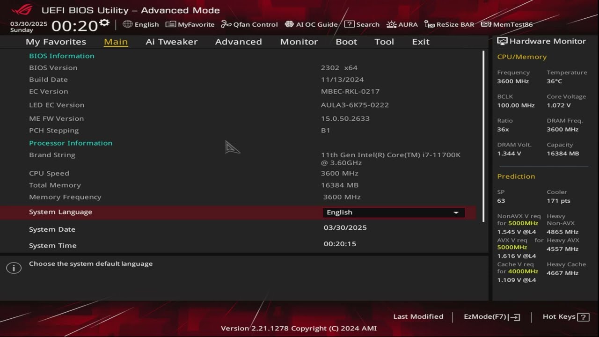
Task: Toggle ReSize BAR icon
Action: pos(429,24)
